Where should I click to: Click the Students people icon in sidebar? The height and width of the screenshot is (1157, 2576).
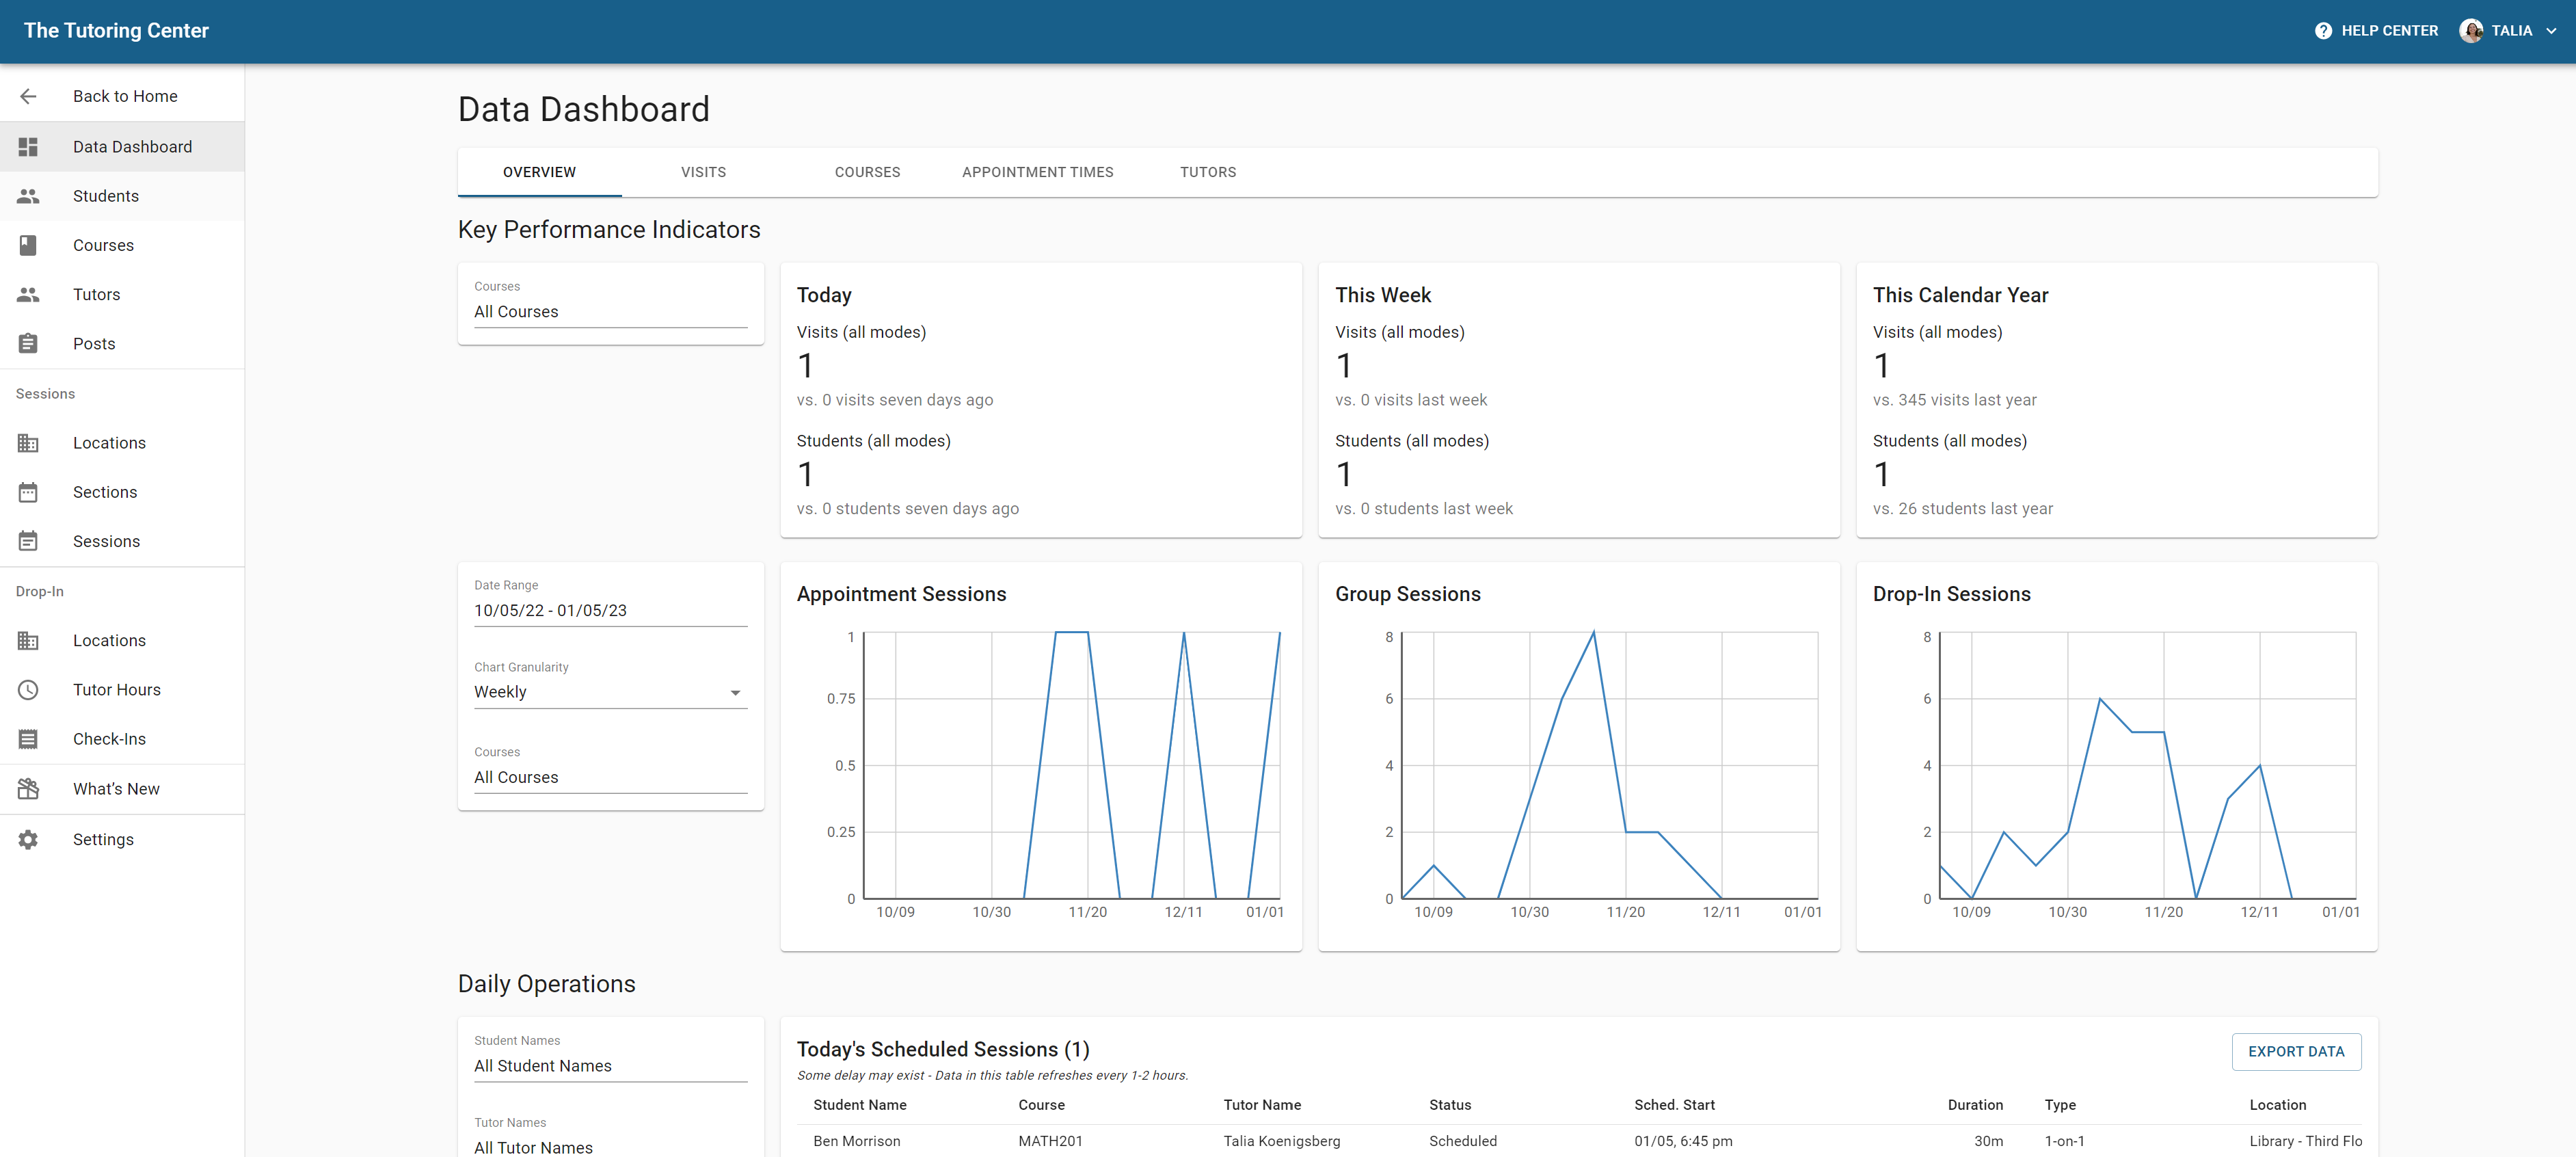coord(28,196)
